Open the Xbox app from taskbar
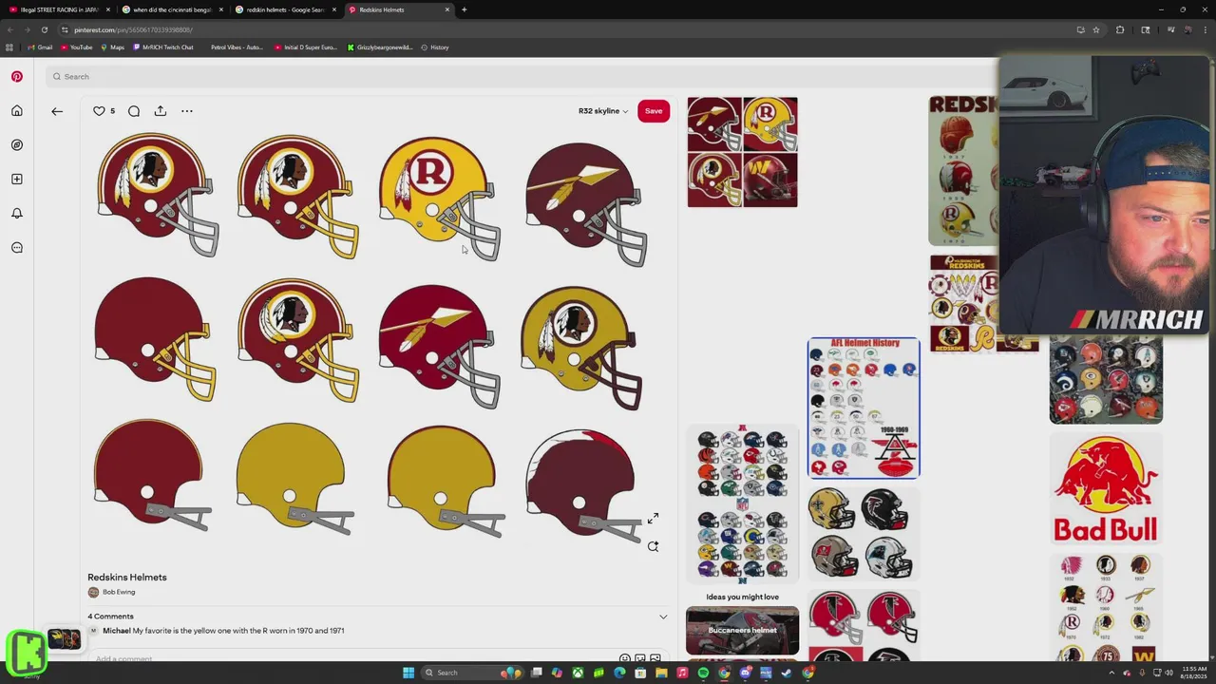Screen dimensions: 1216x684 coord(578,673)
